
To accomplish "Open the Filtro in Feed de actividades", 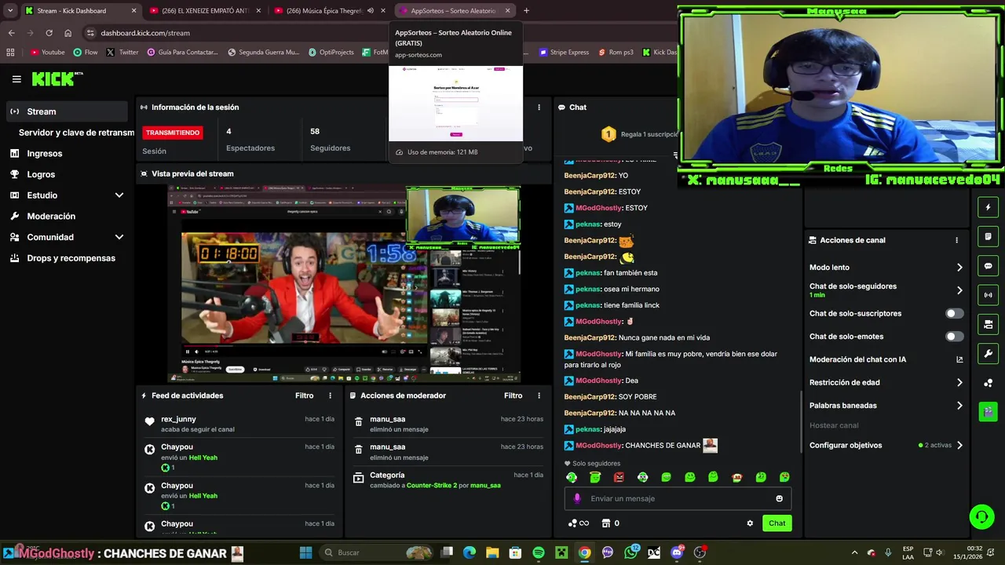I will point(304,395).
